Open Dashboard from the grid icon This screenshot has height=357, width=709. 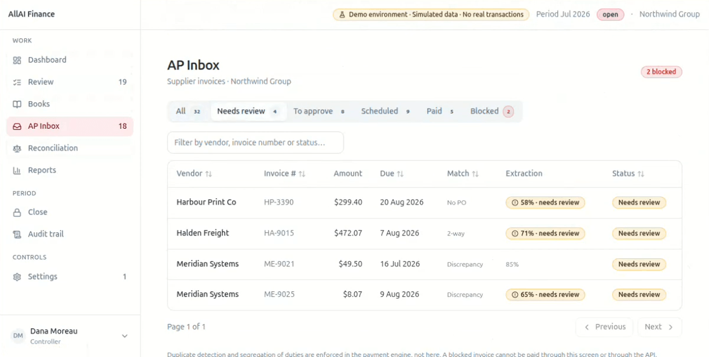click(x=17, y=60)
